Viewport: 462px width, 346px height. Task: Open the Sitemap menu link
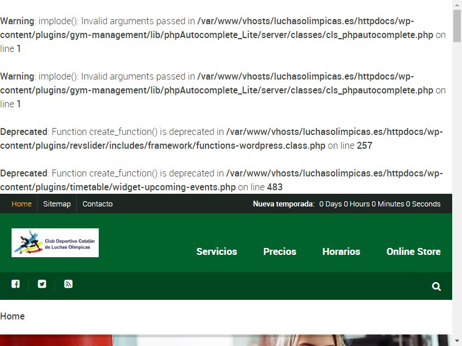pyautogui.click(x=57, y=204)
